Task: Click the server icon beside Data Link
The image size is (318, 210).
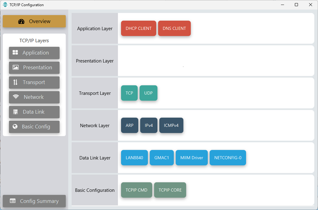Action: click(15, 112)
